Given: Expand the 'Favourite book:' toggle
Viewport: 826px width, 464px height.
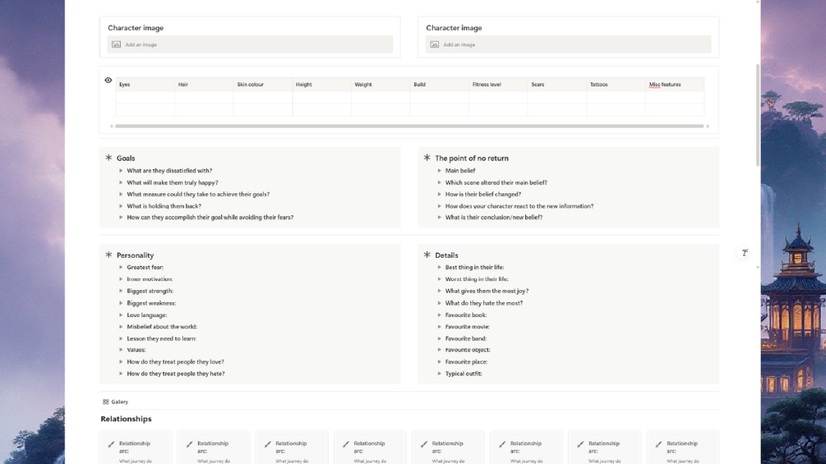Looking at the screenshot, I should click(x=440, y=315).
